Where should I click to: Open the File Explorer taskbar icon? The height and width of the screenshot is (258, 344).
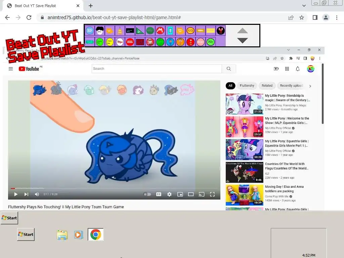(x=62, y=235)
